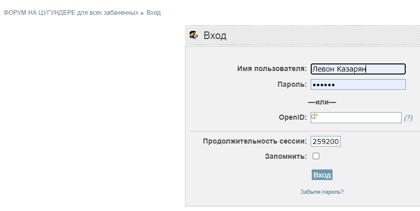Click the Пароль label
420x211 pixels.
point(292,85)
